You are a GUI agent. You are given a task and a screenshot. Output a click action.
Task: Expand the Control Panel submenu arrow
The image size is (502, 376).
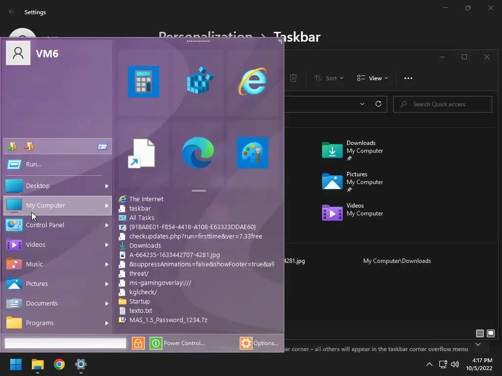pos(106,225)
